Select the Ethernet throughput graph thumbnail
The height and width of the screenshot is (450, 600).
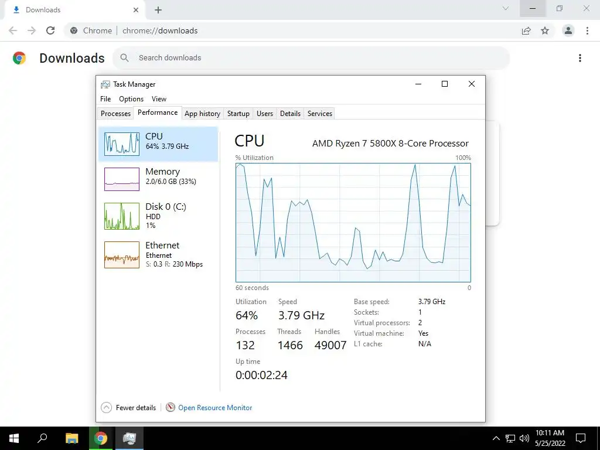122,255
